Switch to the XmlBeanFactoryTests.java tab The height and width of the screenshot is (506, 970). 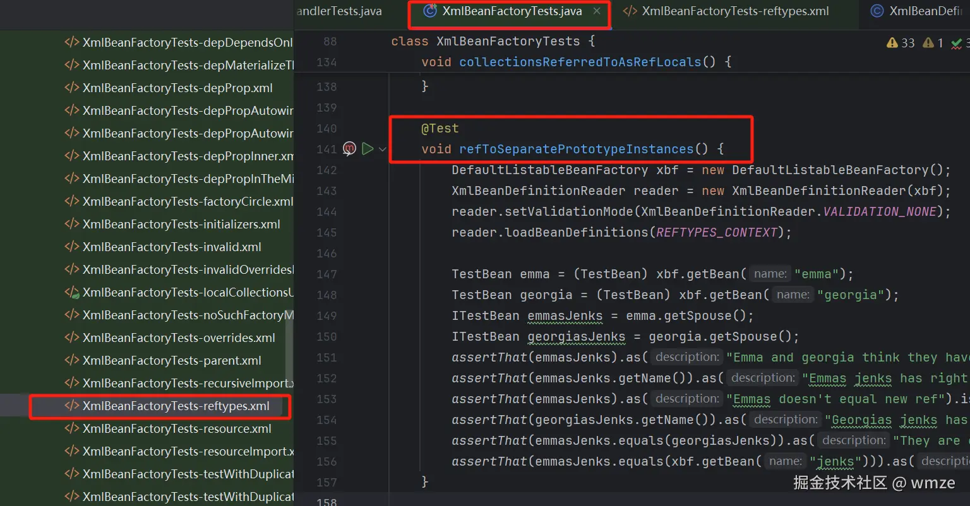coord(512,11)
